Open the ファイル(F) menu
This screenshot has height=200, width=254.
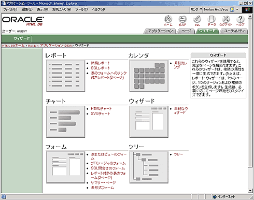(x=10, y=9)
